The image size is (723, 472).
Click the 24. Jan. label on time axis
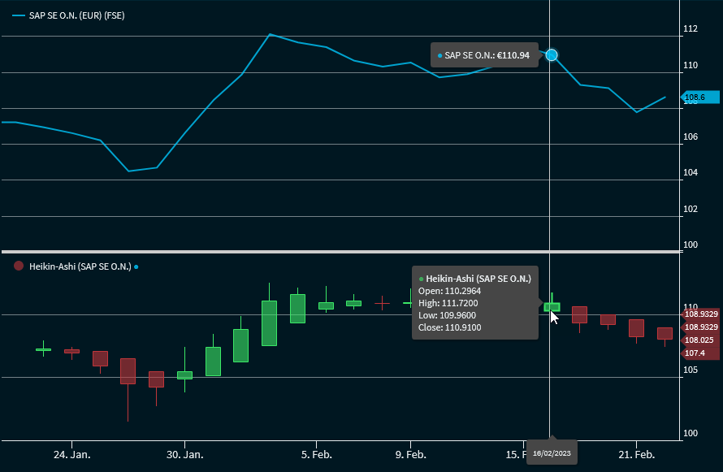coord(71,455)
